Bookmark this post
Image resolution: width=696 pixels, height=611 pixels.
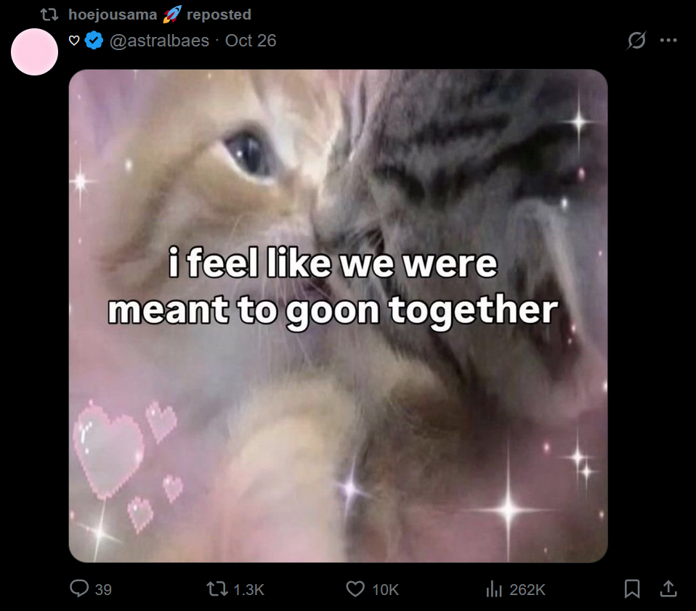click(632, 589)
